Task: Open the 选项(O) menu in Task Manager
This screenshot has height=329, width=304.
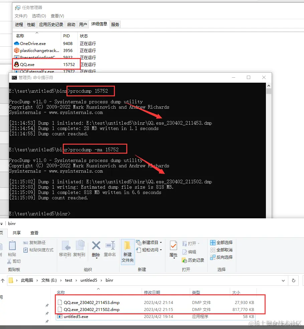Action: (39, 16)
